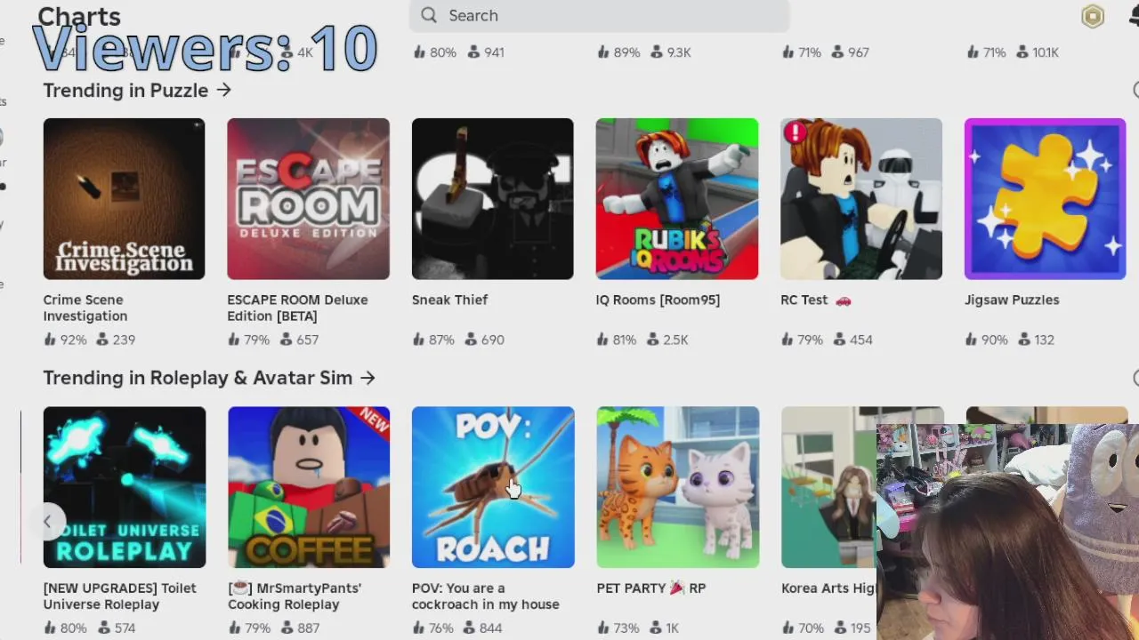Screen dimensions: 1139x640
Task: Click 'Crime Scene Investigation' title text
Action: click(85, 308)
